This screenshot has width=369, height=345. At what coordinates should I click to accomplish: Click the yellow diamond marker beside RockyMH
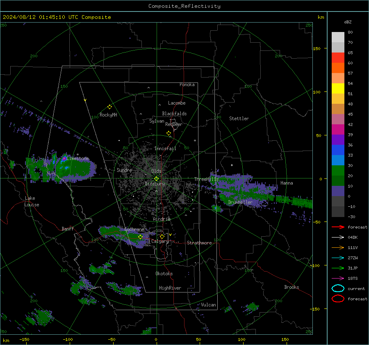[x=109, y=107]
